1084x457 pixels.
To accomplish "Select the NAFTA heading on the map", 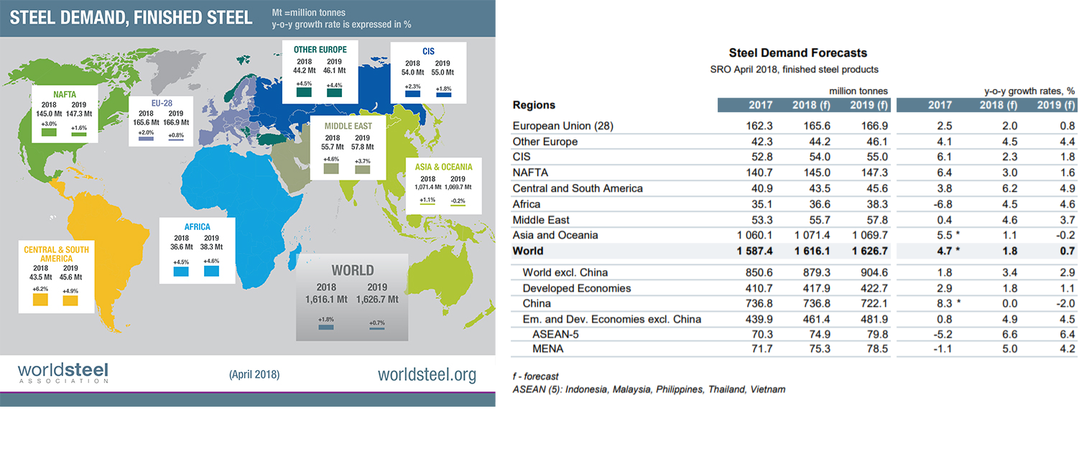I will [65, 93].
